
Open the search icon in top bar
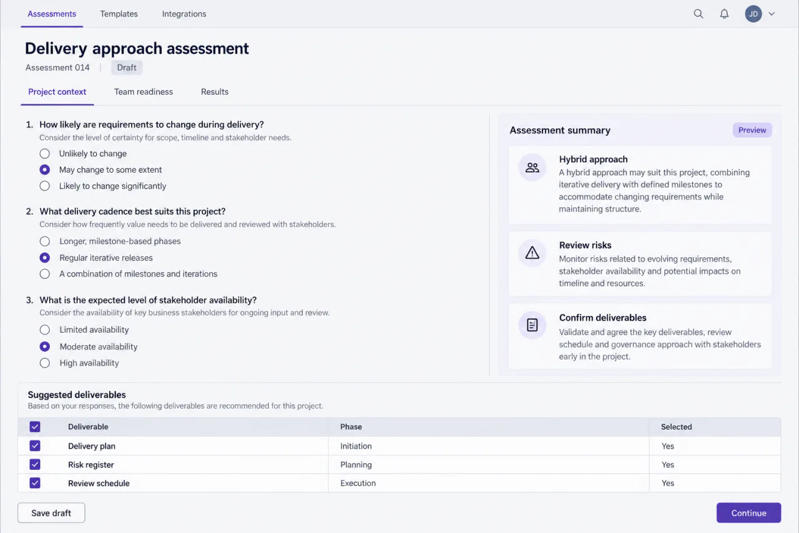tap(699, 14)
